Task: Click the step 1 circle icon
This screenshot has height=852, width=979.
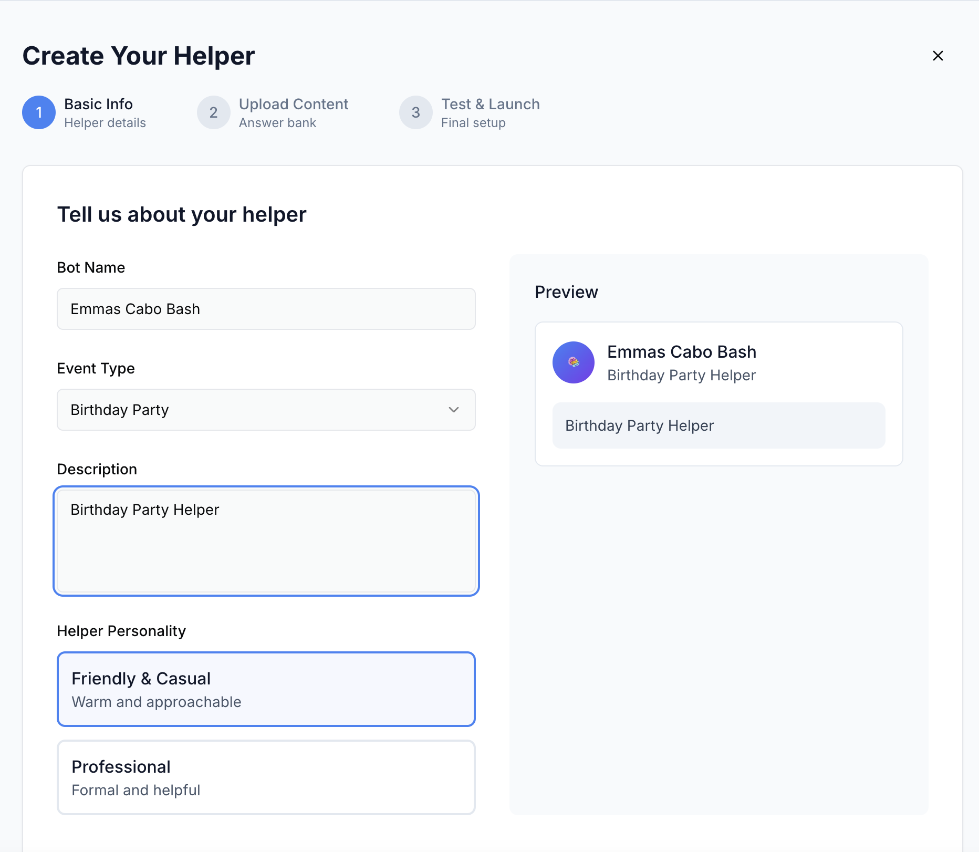Action: 39,112
